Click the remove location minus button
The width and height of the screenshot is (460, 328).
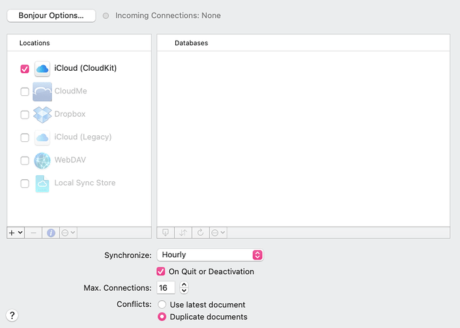pos(34,233)
